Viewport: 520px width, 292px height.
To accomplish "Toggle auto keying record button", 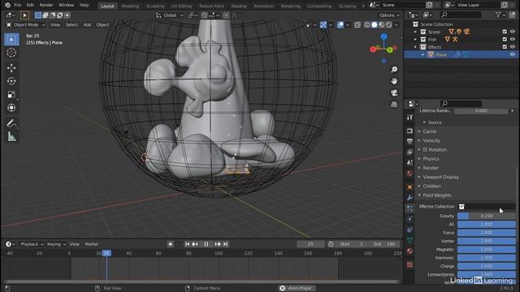I will click(x=171, y=244).
